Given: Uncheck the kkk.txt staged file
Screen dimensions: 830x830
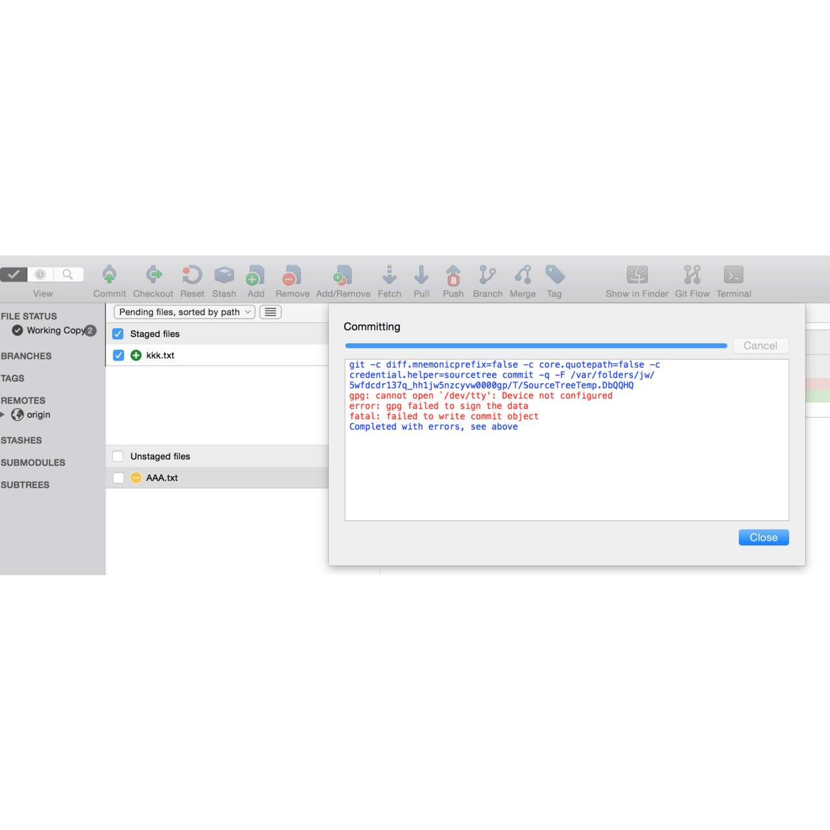Looking at the screenshot, I should click(118, 355).
